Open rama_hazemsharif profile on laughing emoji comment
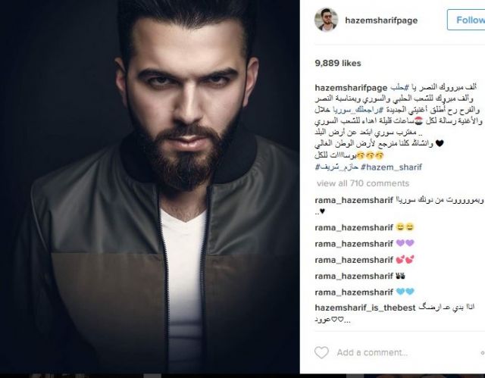The height and width of the screenshot is (378, 485). (x=354, y=227)
